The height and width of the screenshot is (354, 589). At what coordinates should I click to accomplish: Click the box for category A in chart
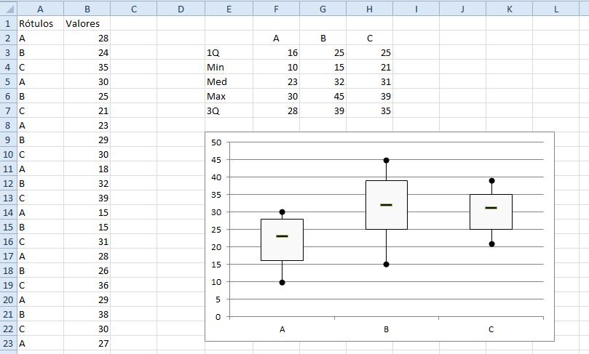pos(282,249)
